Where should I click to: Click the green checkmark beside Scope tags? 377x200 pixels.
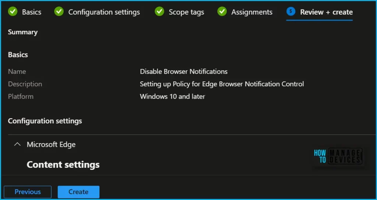[x=159, y=11]
